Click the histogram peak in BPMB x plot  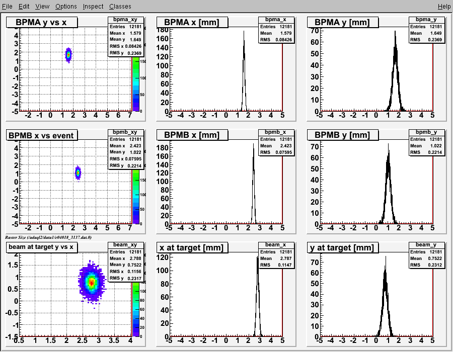253,144
